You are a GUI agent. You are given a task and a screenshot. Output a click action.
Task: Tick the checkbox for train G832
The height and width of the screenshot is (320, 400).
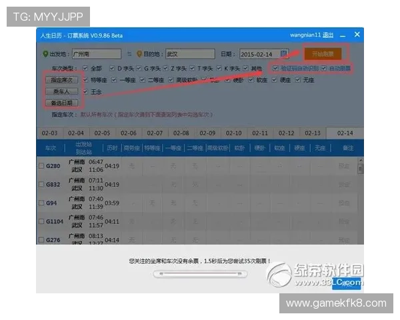coord(41,184)
